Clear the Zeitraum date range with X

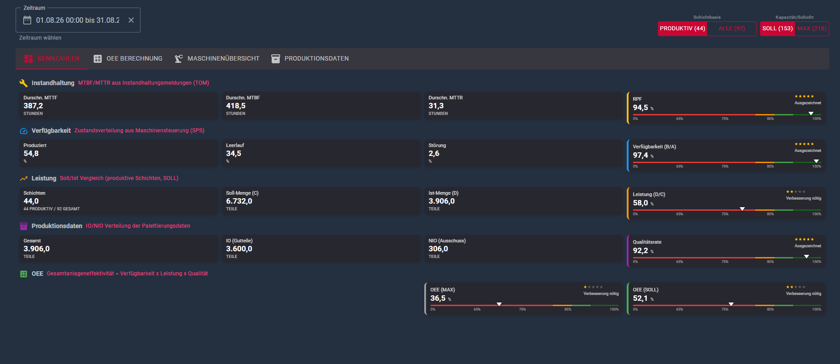tap(131, 20)
